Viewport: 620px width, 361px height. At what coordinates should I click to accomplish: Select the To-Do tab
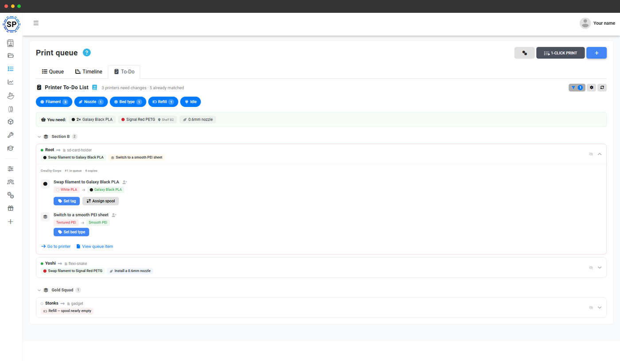click(x=124, y=72)
